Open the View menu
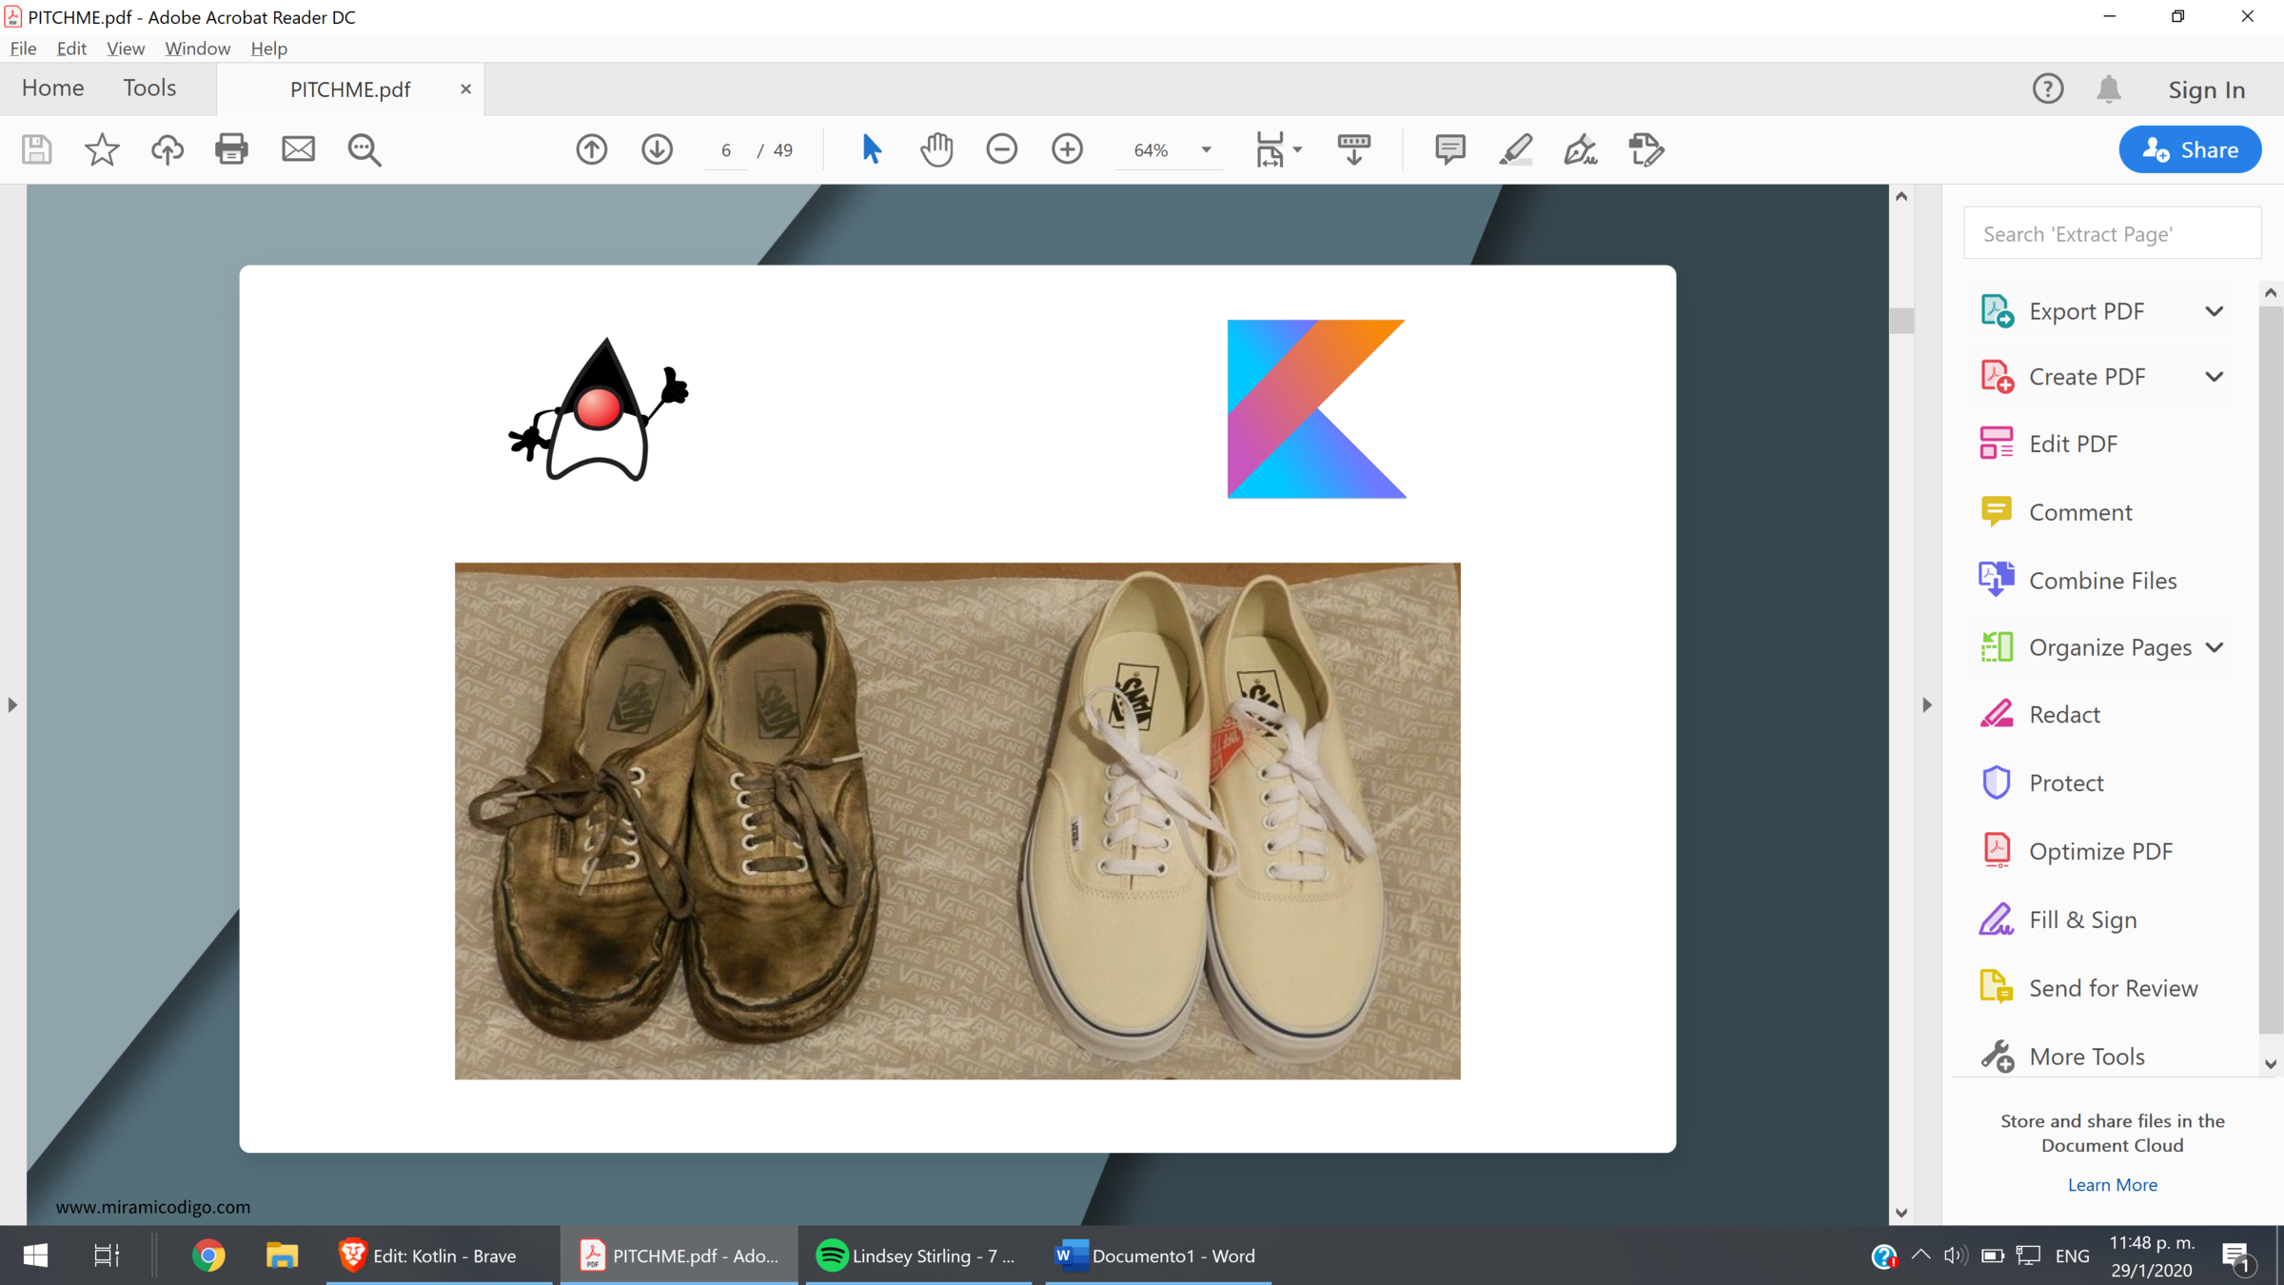Image resolution: width=2284 pixels, height=1285 pixels. (x=125, y=49)
